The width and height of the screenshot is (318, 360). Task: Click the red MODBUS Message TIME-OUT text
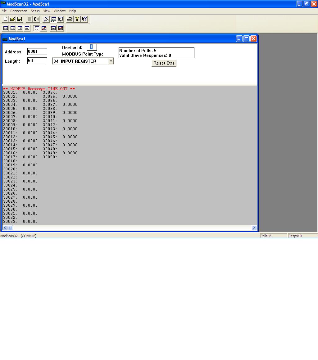pos(39,89)
